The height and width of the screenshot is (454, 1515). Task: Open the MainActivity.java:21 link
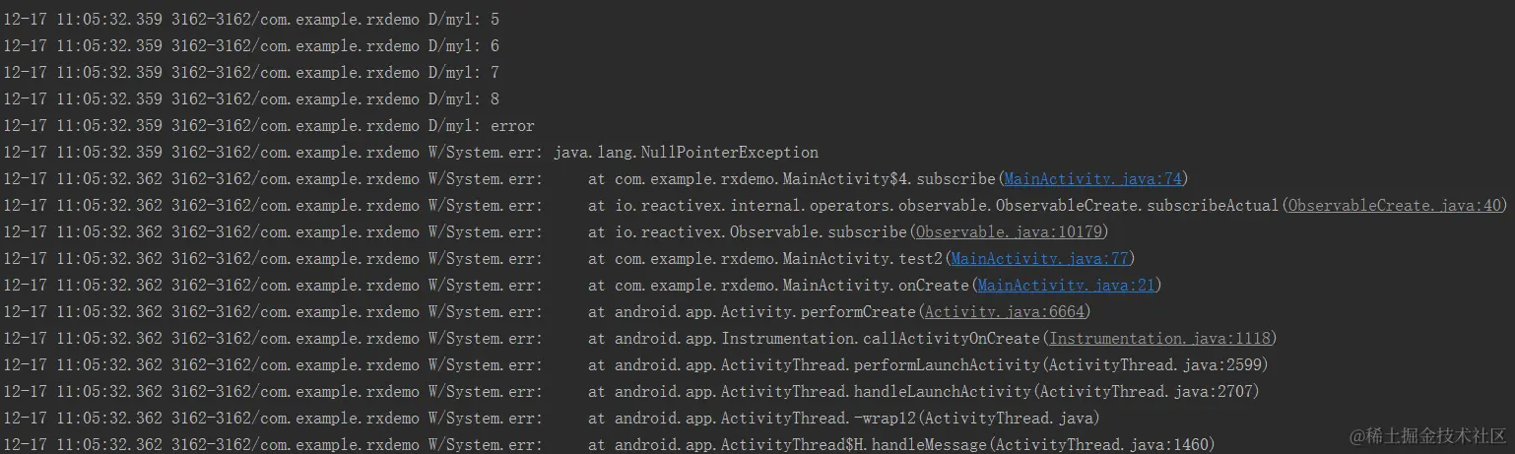[1066, 286]
